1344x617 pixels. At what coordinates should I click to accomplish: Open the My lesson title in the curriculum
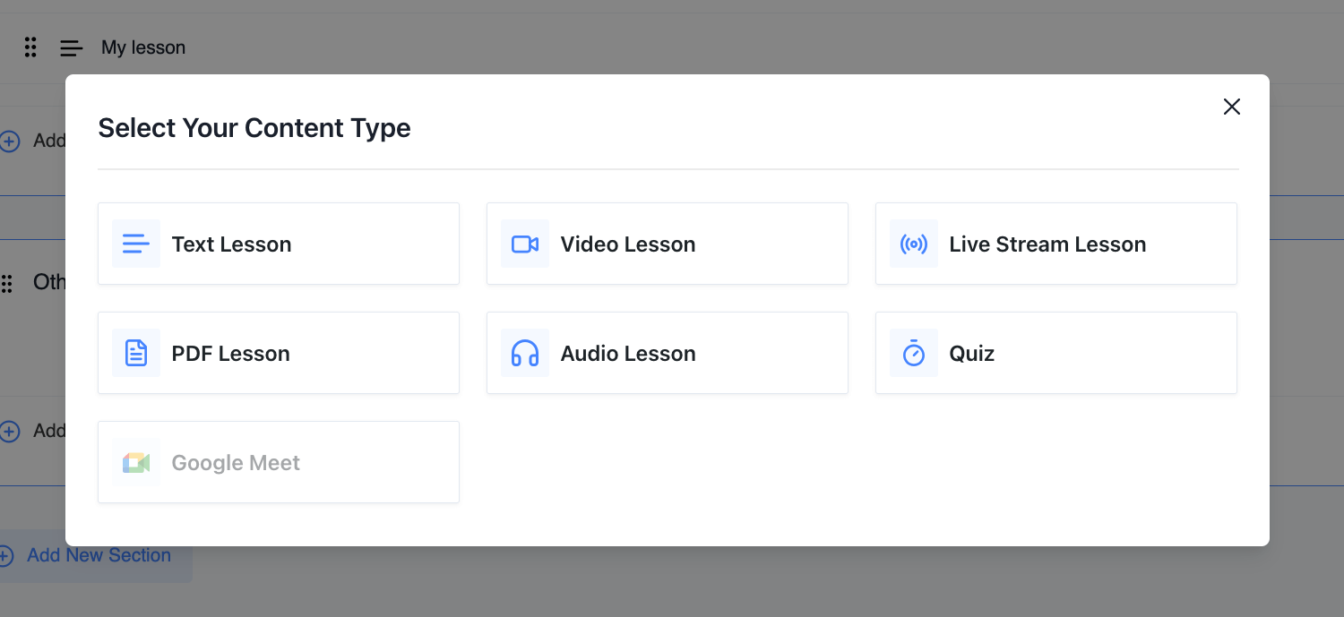(143, 47)
